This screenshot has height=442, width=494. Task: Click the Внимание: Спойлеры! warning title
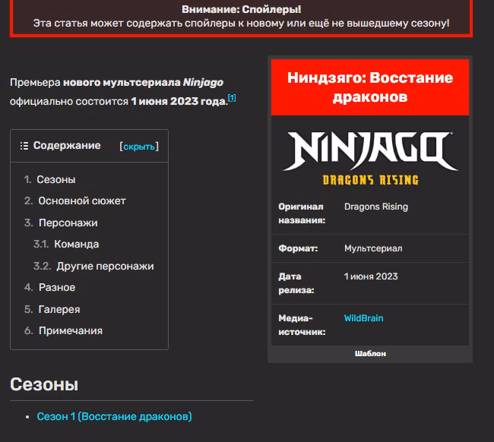[x=242, y=9]
